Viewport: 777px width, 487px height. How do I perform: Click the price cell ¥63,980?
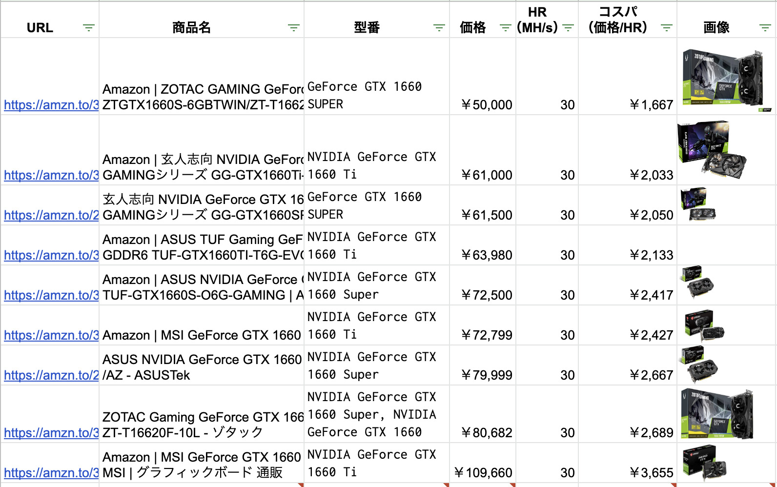tap(483, 245)
